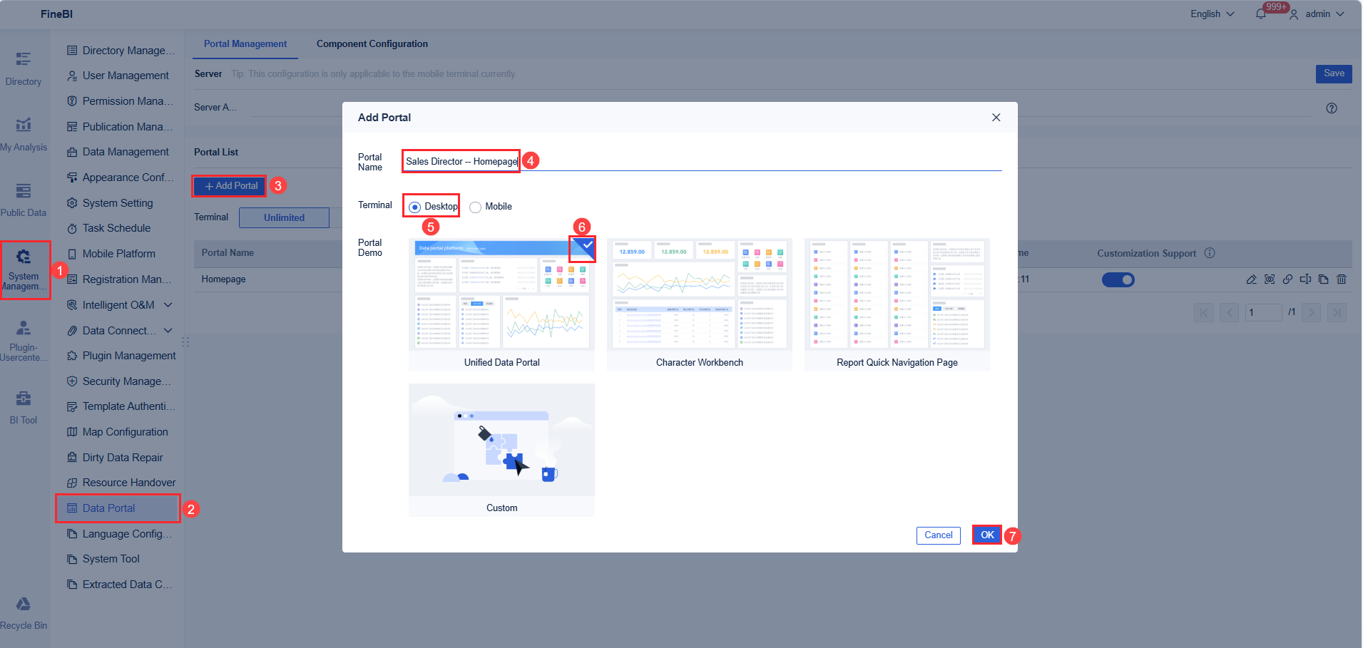The width and height of the screenshot is (1363, 648).
Task: Delete Homepage portal with trash icon
Action: tap(1342, 279)
